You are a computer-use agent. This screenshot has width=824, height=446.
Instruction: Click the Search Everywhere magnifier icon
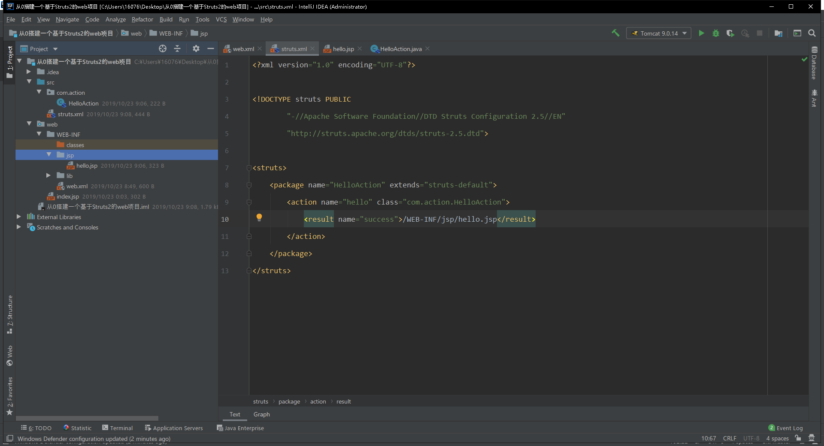click(812, 33)
